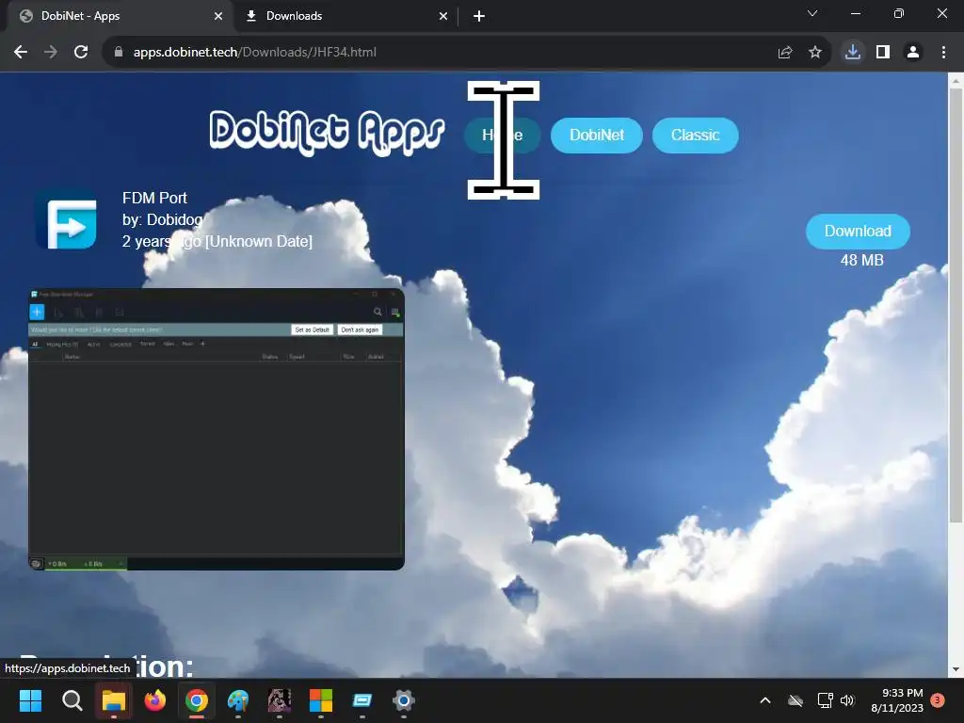Share this page via share icon
This screenshot has height=723, width=964.
point(784,53)
